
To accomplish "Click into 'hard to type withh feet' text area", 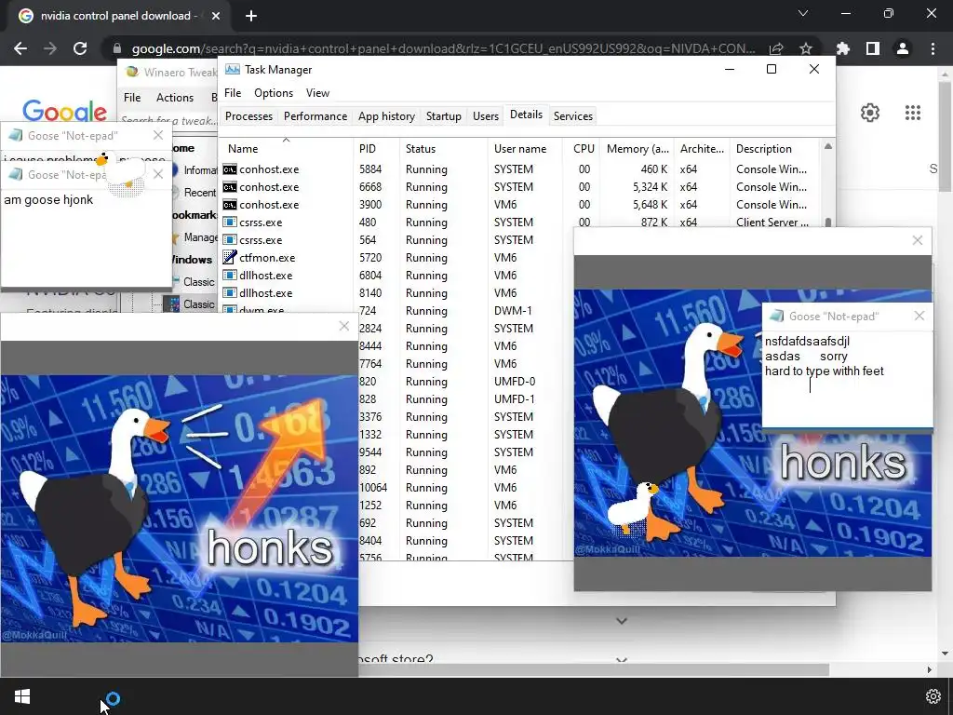I will [847, 380].
